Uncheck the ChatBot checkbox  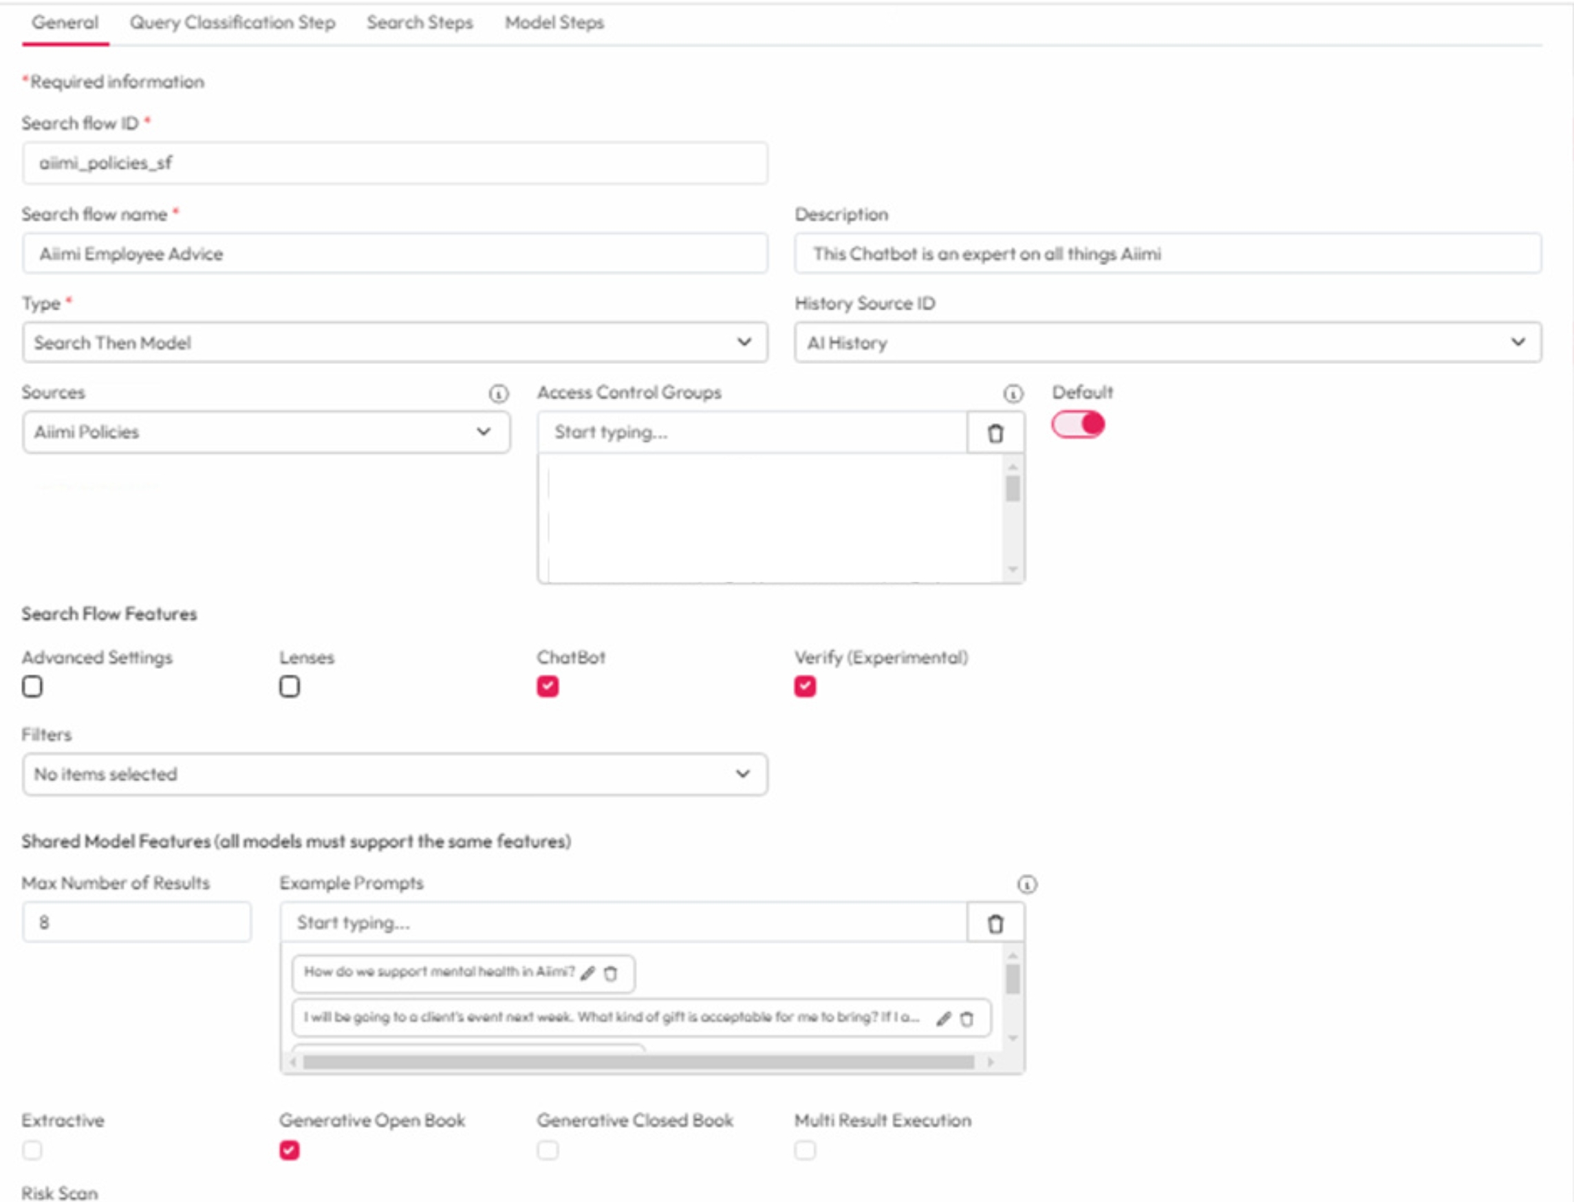(x=548, y=687)
